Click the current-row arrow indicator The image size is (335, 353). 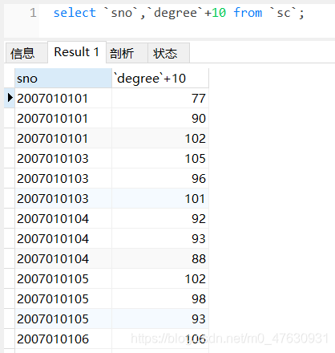10,98
